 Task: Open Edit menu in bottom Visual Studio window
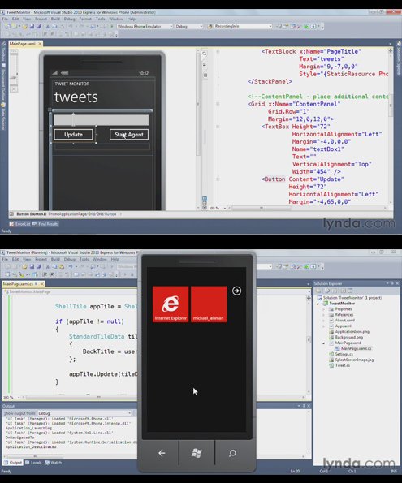[x=15, y=260]
